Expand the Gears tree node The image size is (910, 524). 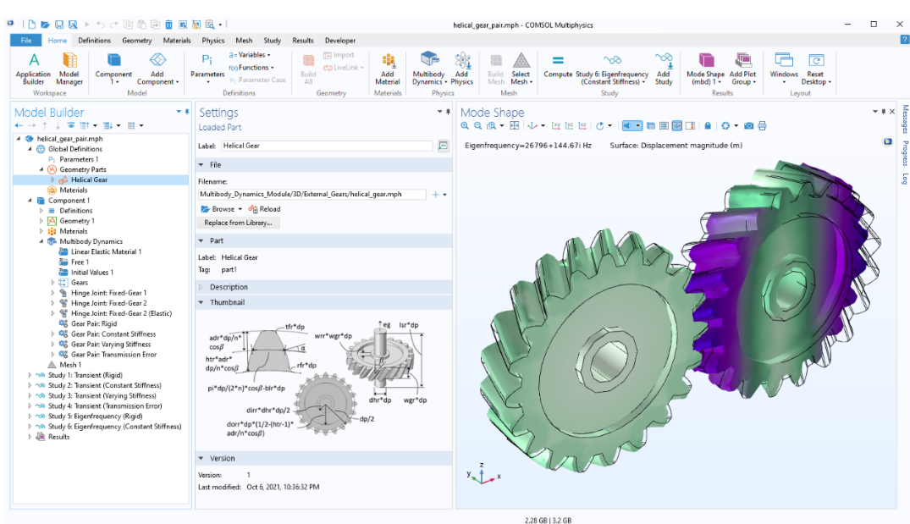click(x=52, y=283)
